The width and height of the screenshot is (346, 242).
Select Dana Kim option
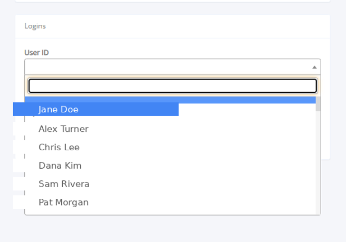[x=60, y=166]
